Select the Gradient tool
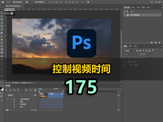 click(x=2, y=49)
